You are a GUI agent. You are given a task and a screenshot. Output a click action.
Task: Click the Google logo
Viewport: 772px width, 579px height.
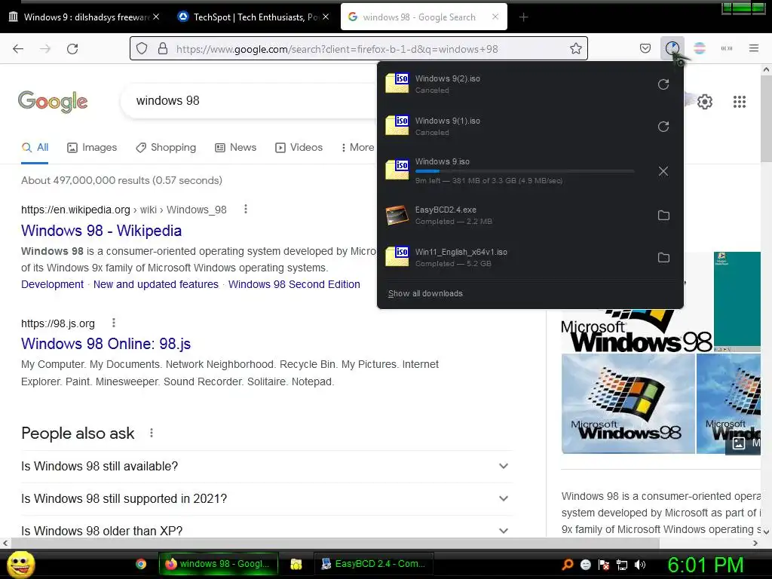[53, 102]
